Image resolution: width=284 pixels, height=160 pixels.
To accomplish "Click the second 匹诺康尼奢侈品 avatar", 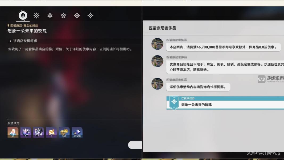I will coord(157,61).
